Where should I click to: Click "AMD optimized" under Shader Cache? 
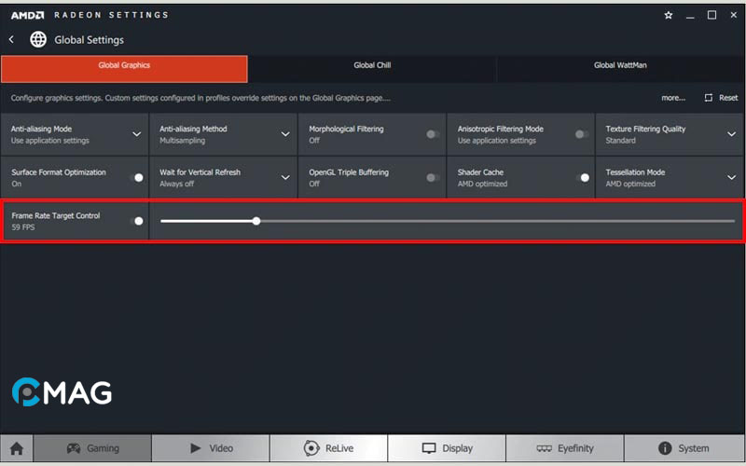482,184
